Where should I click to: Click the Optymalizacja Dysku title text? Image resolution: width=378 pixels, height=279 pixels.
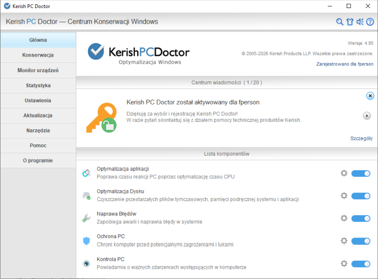click(x=120, y=191)
